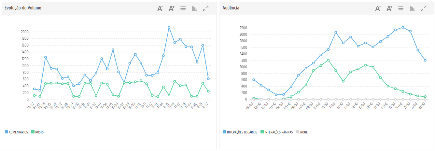This screenshot has width=435, height=151.
Task: Toggle INTERAÇÕES USUÁRIOS legend entry
Action: point(242,132)
